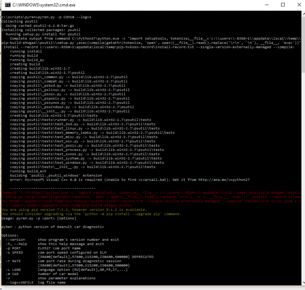Click the vertical scrollbar down arrow
305x290 pixels.
pos(303,283)
